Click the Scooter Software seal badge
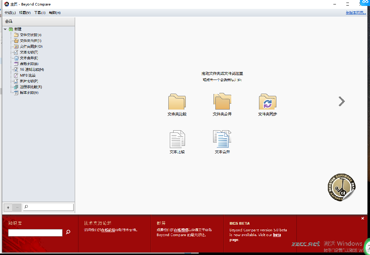The image size is (370, 255). 342,188
